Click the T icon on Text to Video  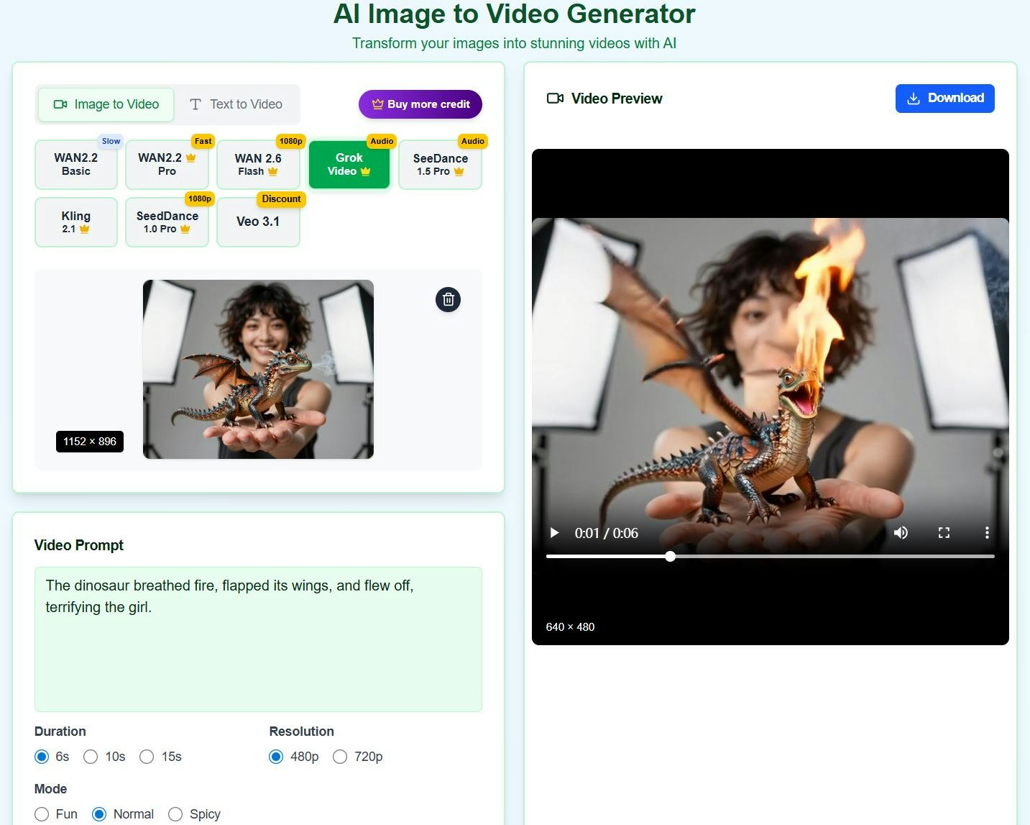[194, 104]
